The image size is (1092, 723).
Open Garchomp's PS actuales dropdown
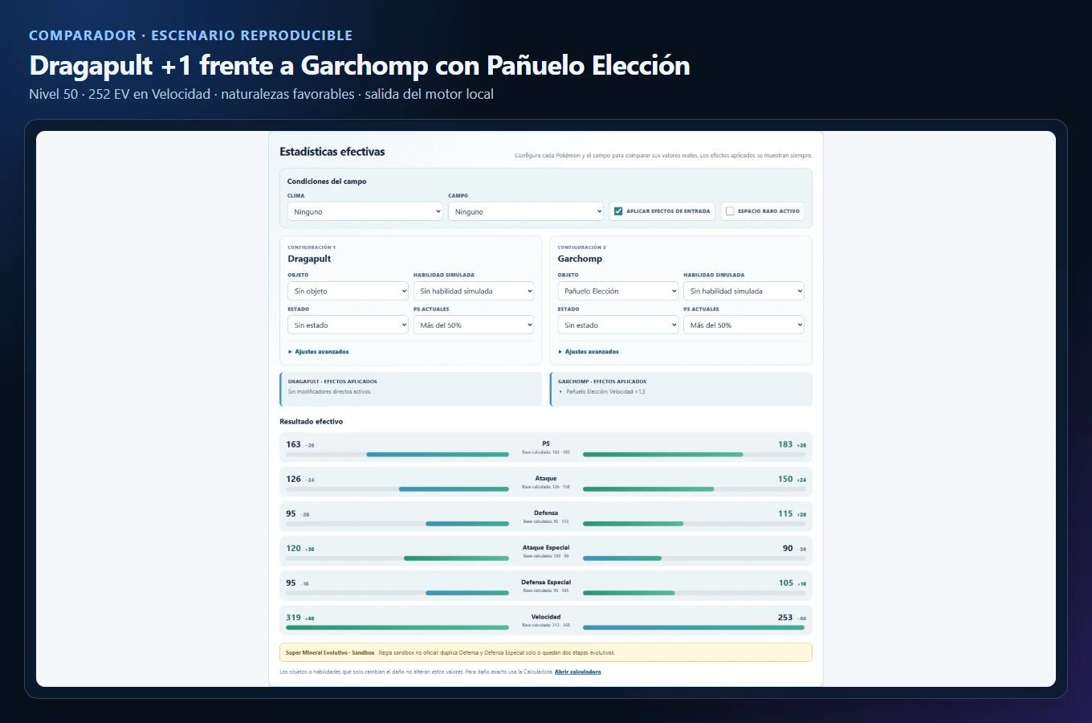point(744,325)
